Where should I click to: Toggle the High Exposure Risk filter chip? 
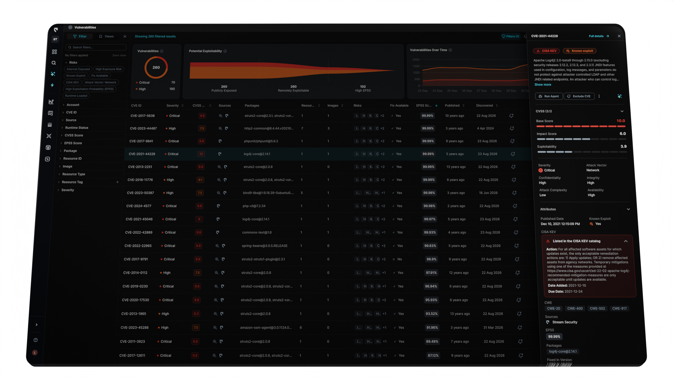click(x=109, y=69)
